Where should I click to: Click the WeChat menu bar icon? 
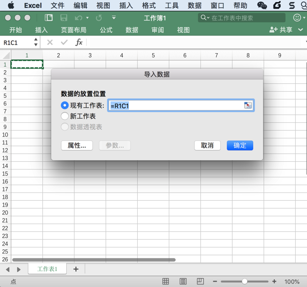click(x=262, y=5)
